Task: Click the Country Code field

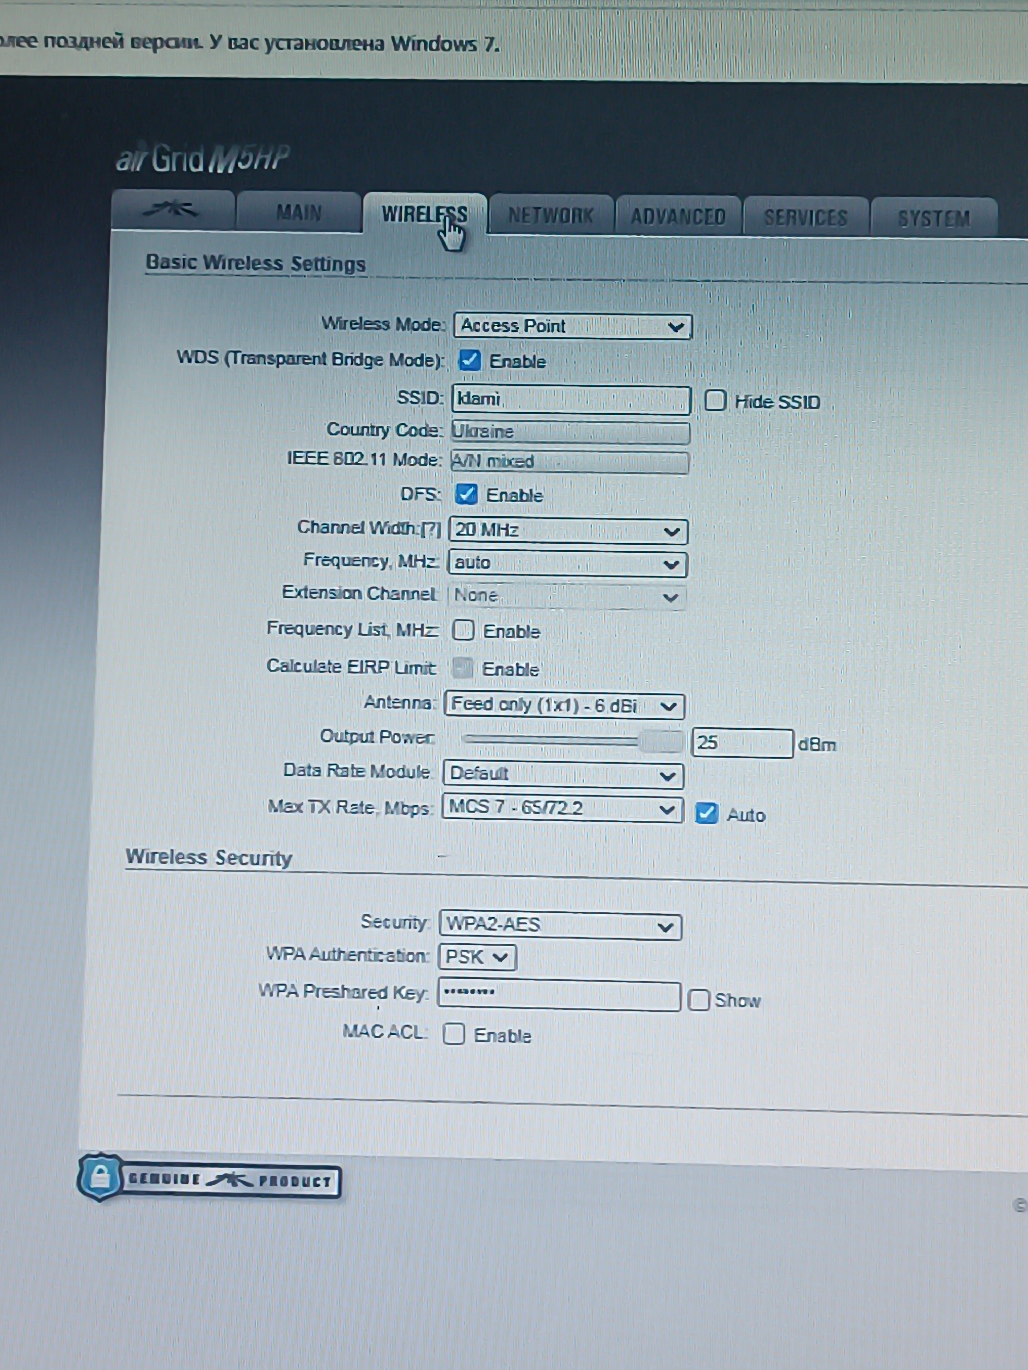Action: point(570,432)
